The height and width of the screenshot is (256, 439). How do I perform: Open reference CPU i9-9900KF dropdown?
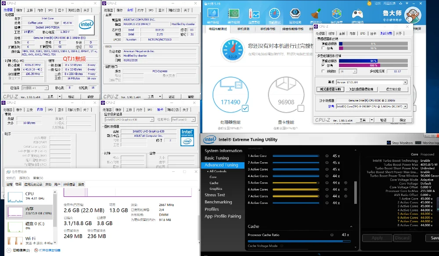click(405, 107)
